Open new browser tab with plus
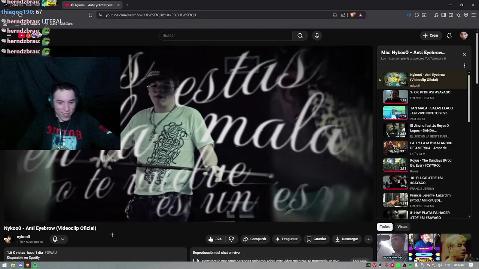Screen dimensions: 479x269 [128, 5]
